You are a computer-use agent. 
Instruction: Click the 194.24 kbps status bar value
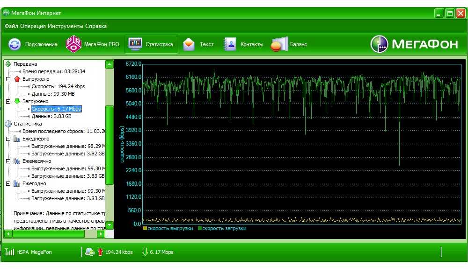119,252
